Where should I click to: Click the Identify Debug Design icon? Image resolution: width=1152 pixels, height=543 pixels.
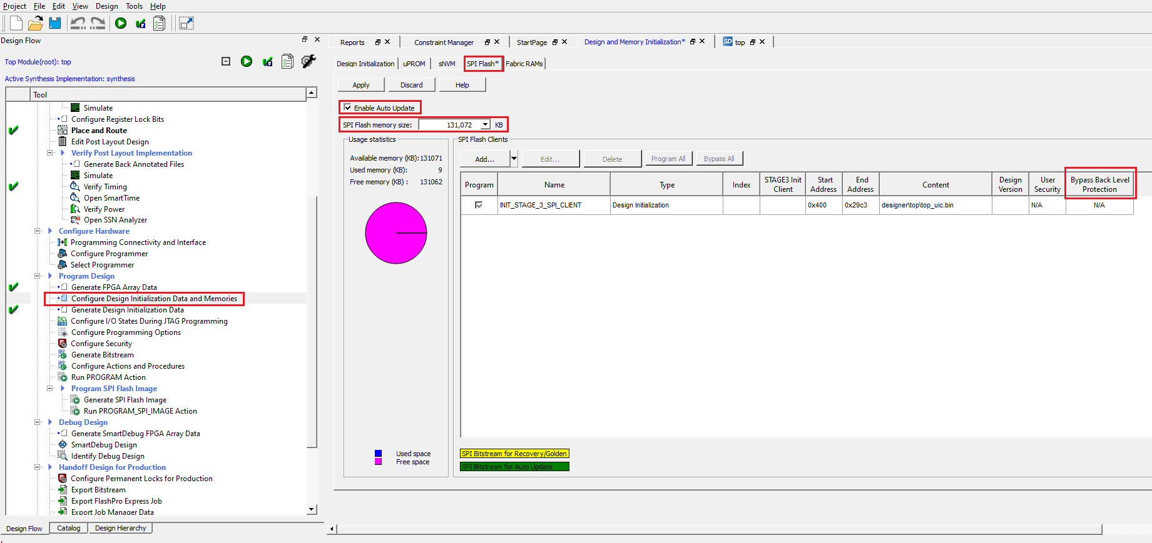[63, 456]
